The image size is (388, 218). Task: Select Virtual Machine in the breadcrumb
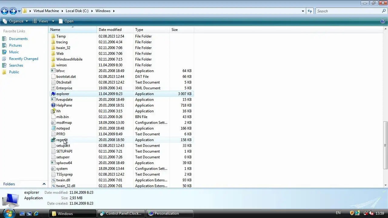(x=46, y=11)
